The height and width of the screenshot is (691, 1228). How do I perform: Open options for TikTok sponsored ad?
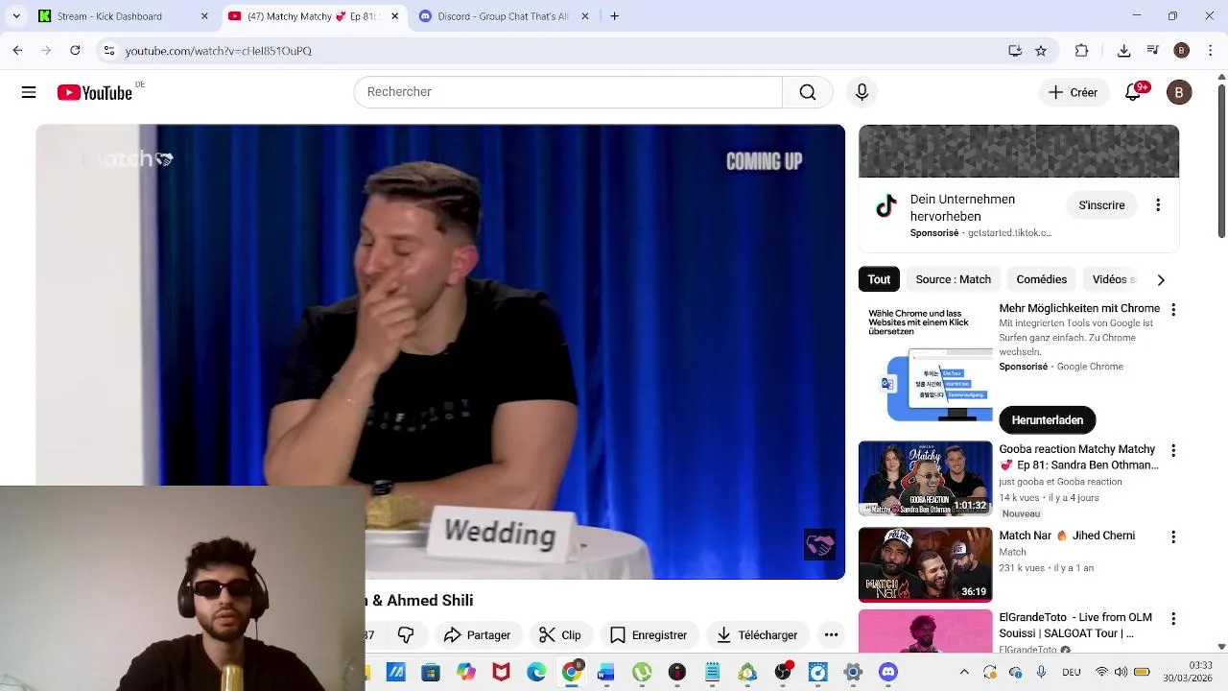tap(1158, 205)
